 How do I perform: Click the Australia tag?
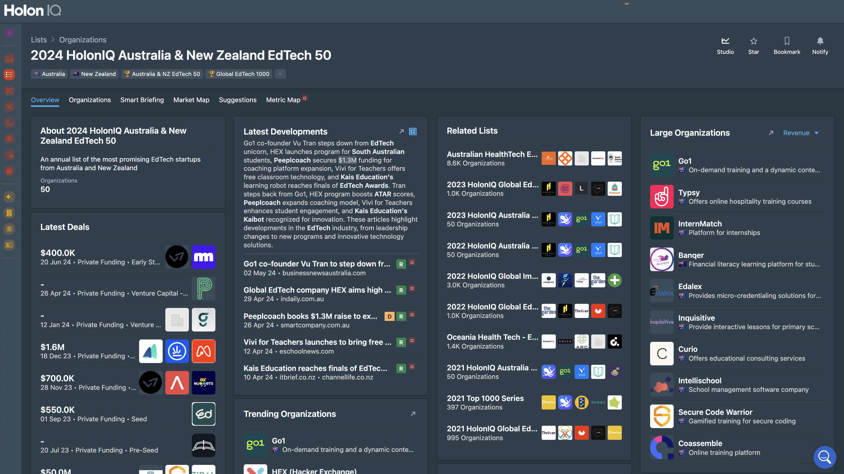click(49, 74)
